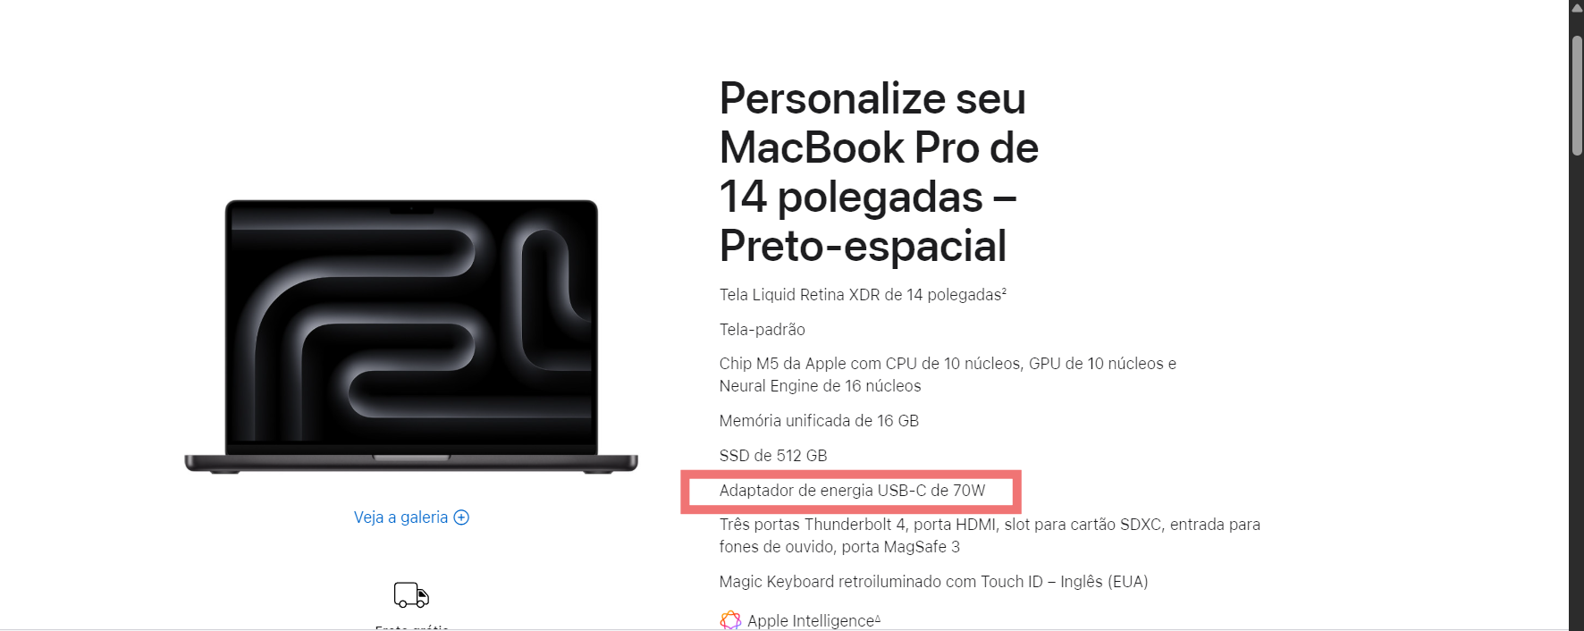
Task: Click the Tela Liquid Retina XDR spec line
Action: tap(863, 295)
